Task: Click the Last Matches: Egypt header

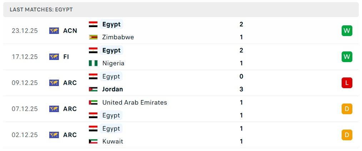Action: [x=41, y=10]
